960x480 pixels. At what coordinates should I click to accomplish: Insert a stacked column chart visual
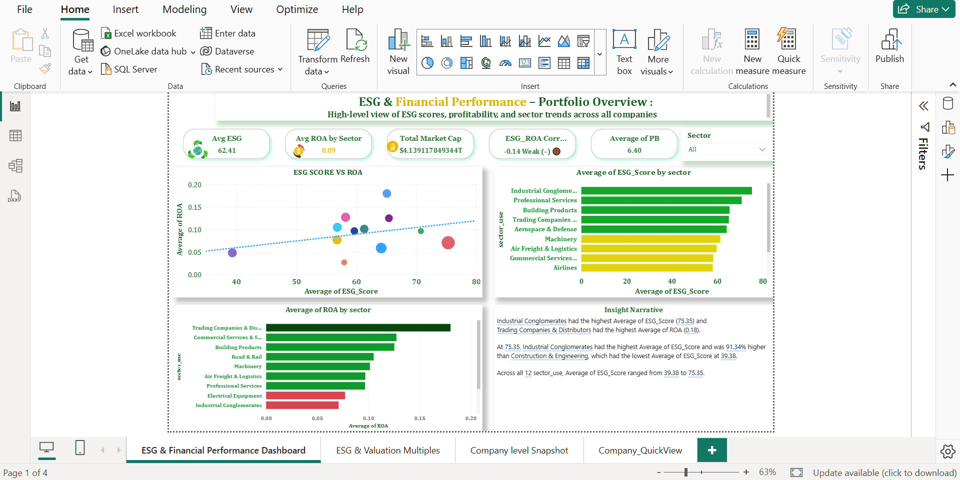(x=446, y=41)
